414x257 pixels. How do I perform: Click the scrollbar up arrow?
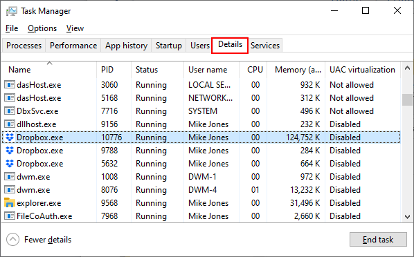click(407, 68)
